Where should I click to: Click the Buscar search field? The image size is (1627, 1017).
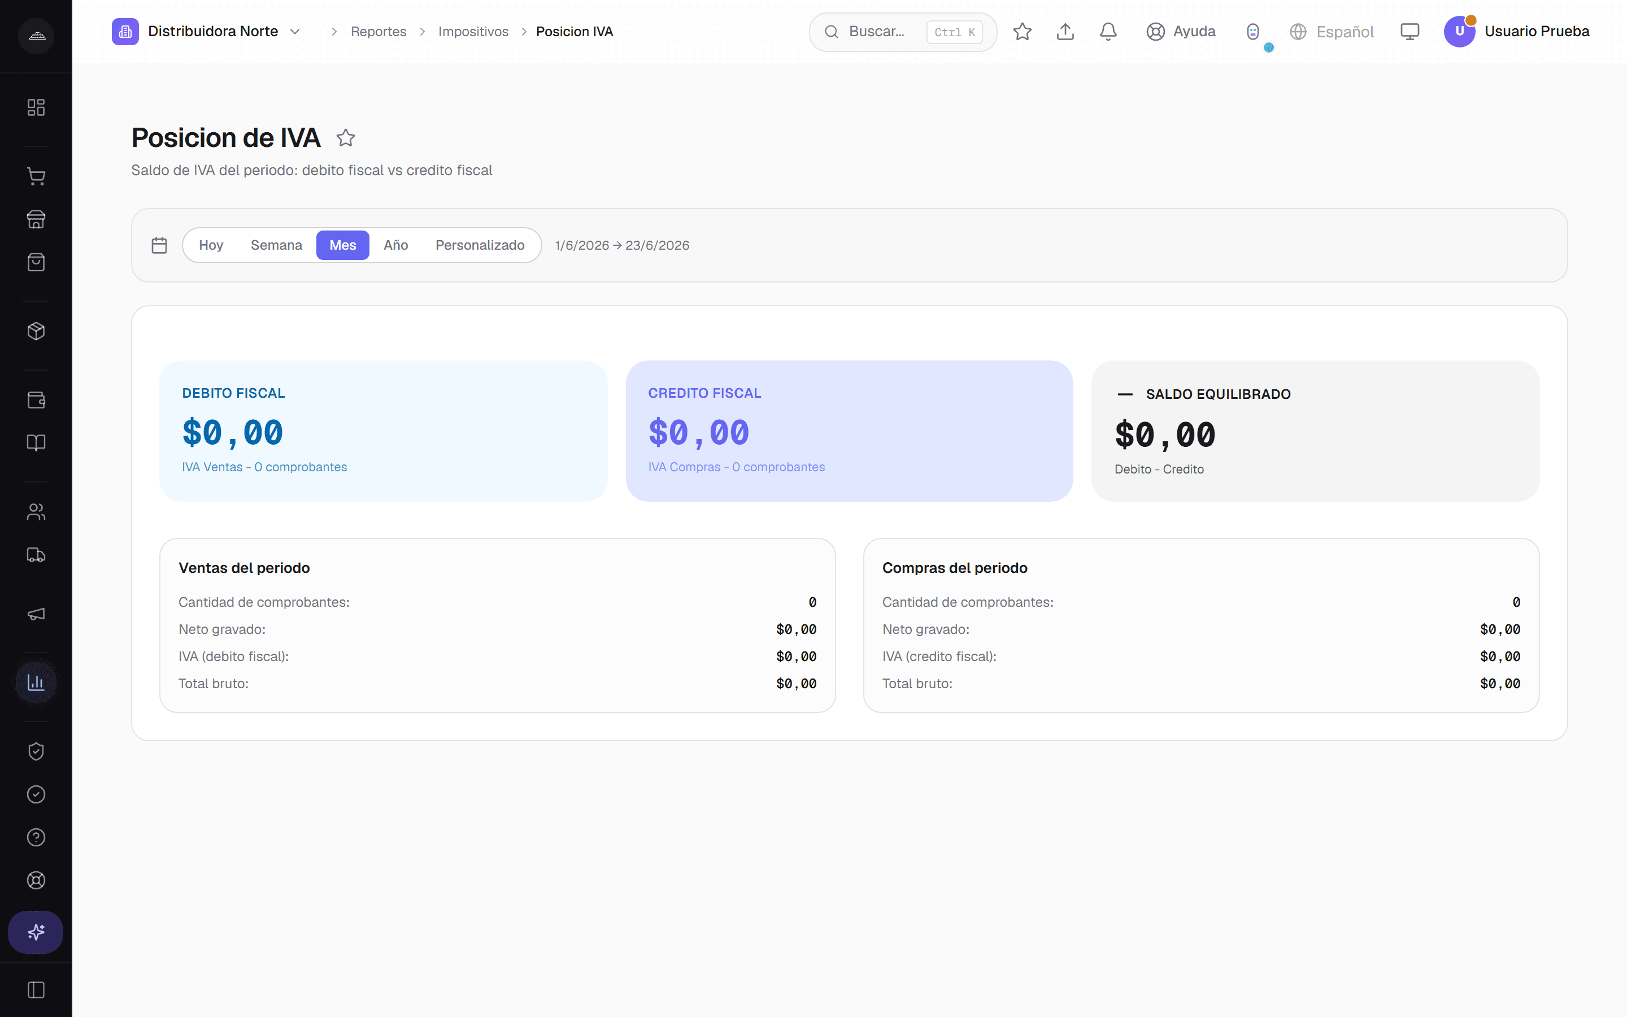(902, 32)
